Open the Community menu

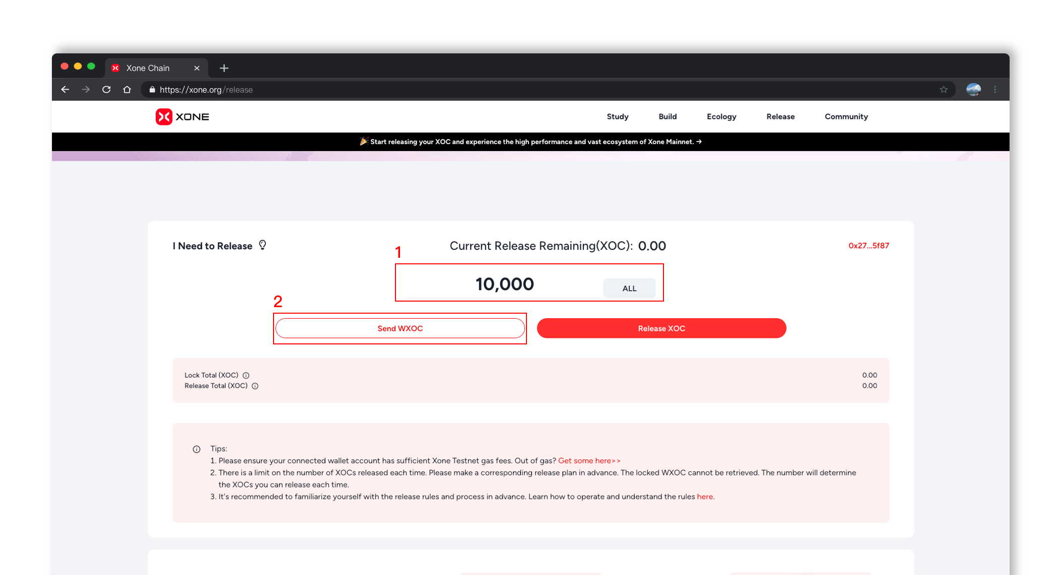click(846, 117)
